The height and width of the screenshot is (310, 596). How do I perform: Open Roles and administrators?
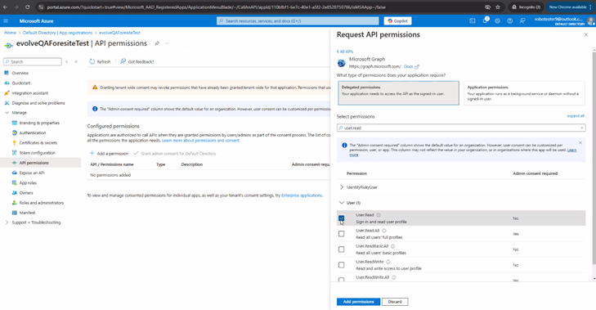click(x=42, y=203)
